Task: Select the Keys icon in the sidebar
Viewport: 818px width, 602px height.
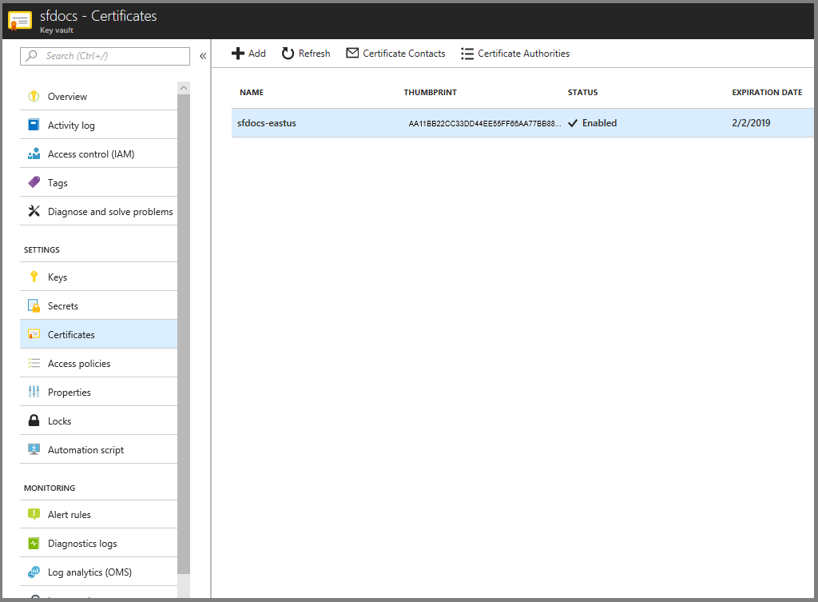Action: (35, 277)
